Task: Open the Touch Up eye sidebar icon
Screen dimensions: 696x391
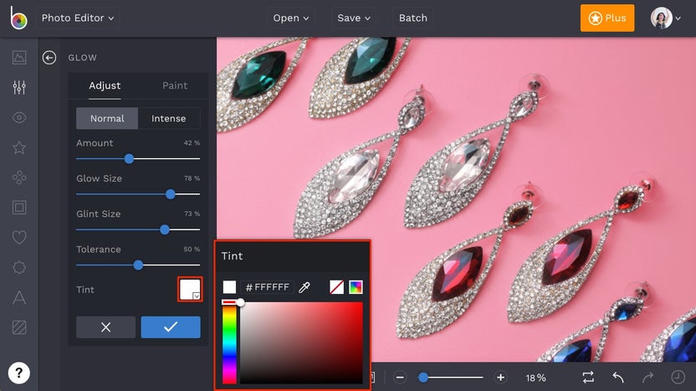Action: pyautogui.click(x=19, y=118)
